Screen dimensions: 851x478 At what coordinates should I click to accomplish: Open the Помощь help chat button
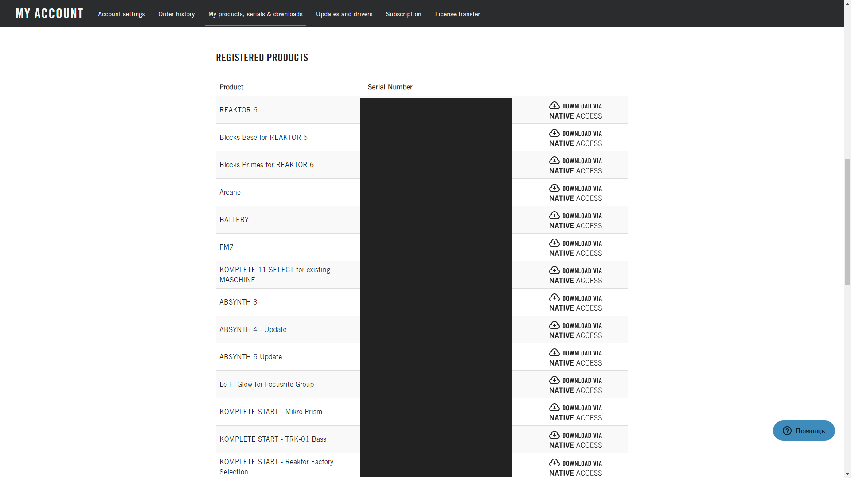click(804, 431)
